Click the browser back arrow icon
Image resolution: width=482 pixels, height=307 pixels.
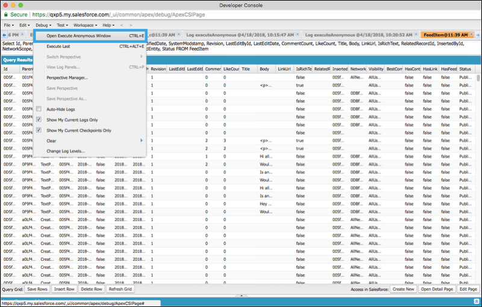[122, 25]
